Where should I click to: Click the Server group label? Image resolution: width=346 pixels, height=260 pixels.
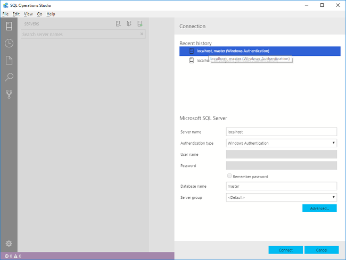(191, 197)
